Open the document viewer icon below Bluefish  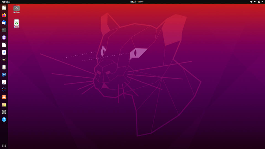click(4, 82)
